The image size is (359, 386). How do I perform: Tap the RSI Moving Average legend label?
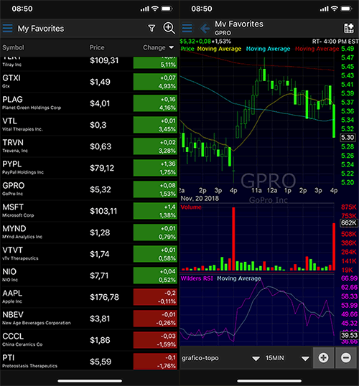[x=239, y=278]
